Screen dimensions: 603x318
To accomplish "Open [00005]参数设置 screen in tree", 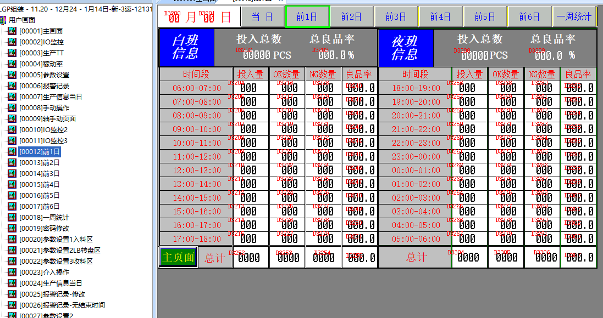I will click(x=44, y=75).
